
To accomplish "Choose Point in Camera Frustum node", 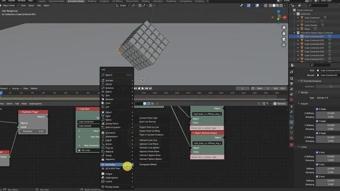I will tap(151, 135).
